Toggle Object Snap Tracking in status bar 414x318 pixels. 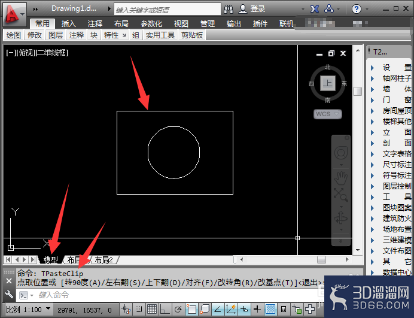[218, 309]
